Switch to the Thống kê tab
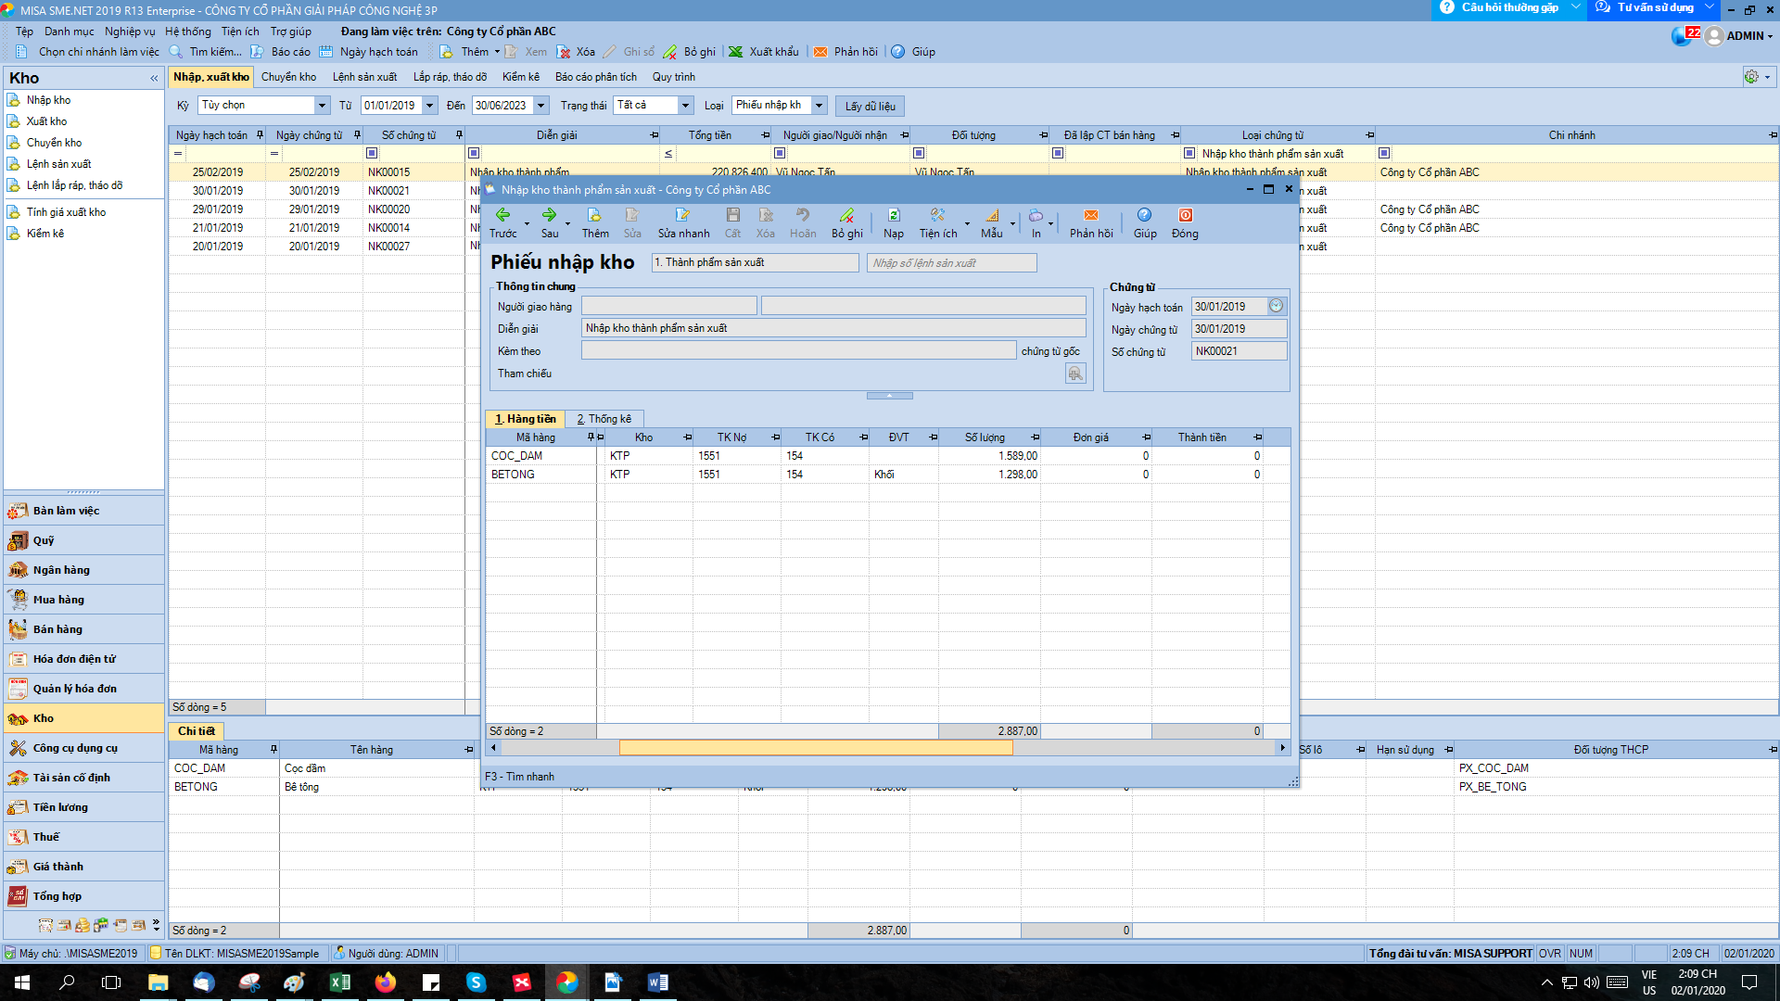Screen dimensions: 1780x1001 click(604, 419)
